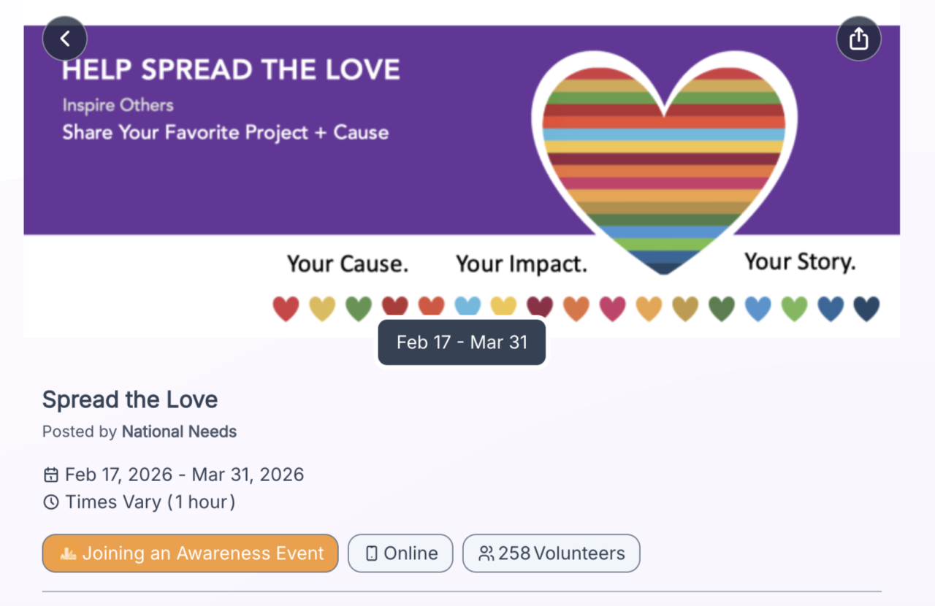Click the pink heart in the row
Viewport: 935px width, 606px height.
click(612, 308)
